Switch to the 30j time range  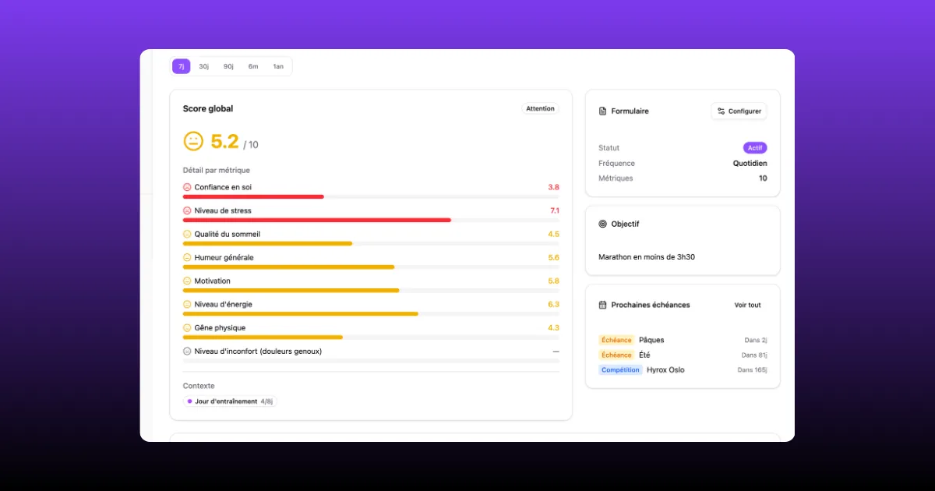203,66
